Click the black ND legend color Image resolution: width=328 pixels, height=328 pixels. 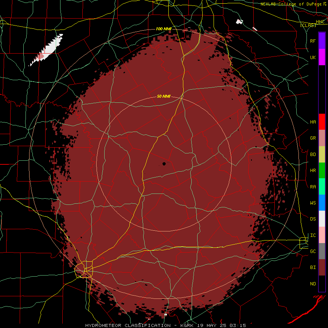tap(322, 284)
